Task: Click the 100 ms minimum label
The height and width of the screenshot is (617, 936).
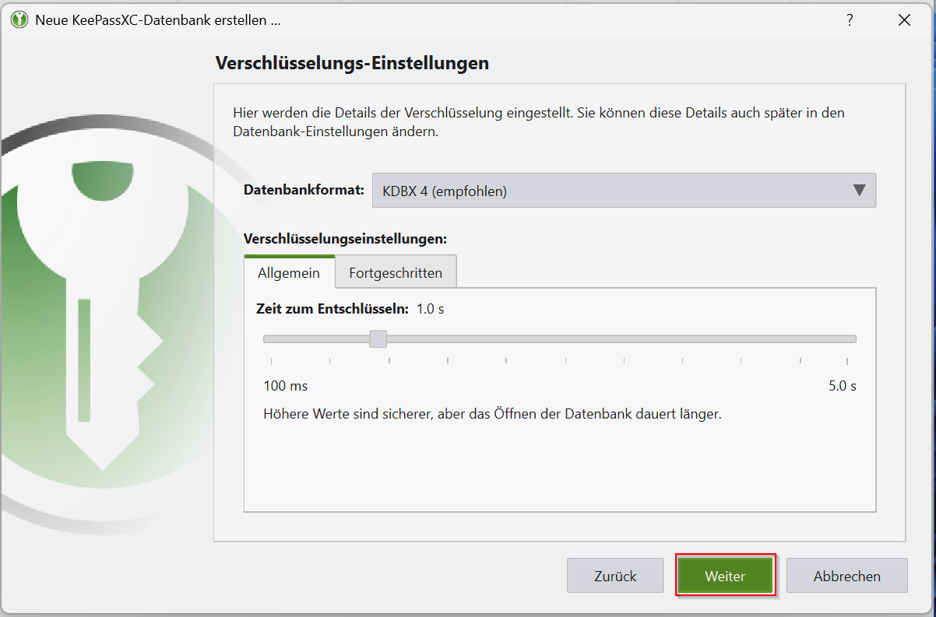Action: pos(286,386)
